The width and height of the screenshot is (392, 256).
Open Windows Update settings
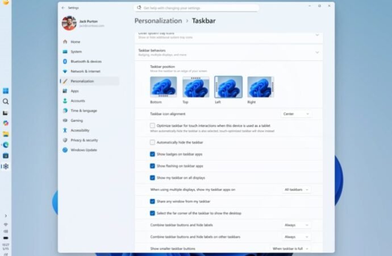click(90, 150)
